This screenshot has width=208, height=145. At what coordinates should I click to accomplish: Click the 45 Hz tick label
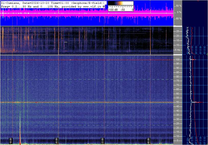(x=177, y=107)
